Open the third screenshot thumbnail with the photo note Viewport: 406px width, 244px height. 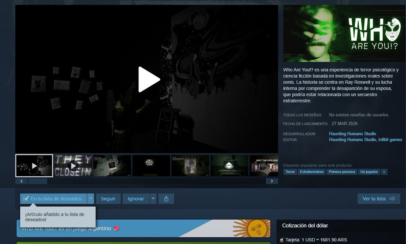(x=112, y=166)
